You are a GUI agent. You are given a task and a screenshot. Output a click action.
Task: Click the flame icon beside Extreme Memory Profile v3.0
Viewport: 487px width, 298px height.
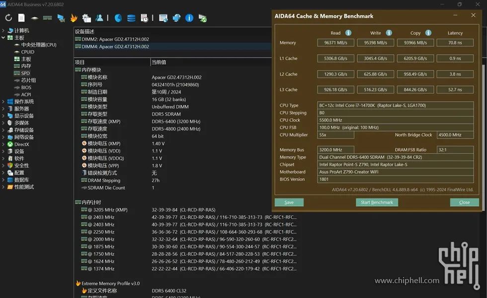click(78, 283)
